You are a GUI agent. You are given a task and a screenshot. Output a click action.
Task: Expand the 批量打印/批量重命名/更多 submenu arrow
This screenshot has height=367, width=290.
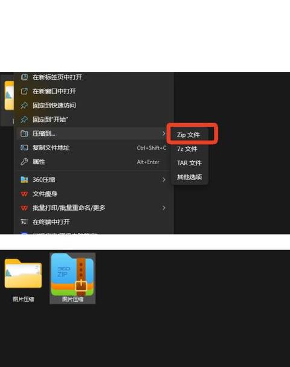click(164, 208)
